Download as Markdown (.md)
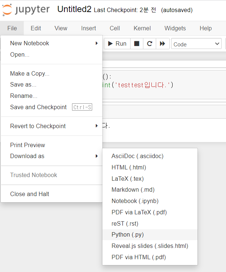Viewport: 226px width, 272px height. 150,189
